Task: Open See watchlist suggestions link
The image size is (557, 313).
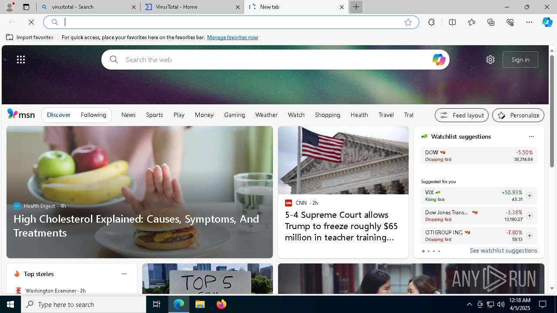Action: (x=503, y=250)
